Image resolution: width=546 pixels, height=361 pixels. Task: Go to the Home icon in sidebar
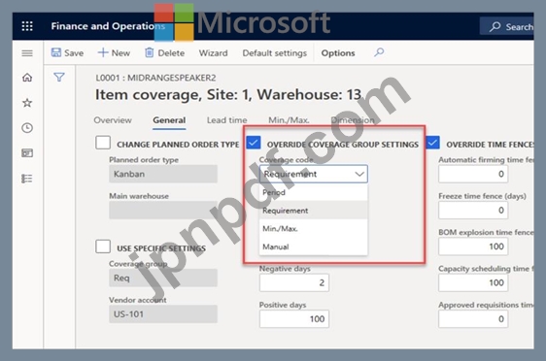click(27, 78)
